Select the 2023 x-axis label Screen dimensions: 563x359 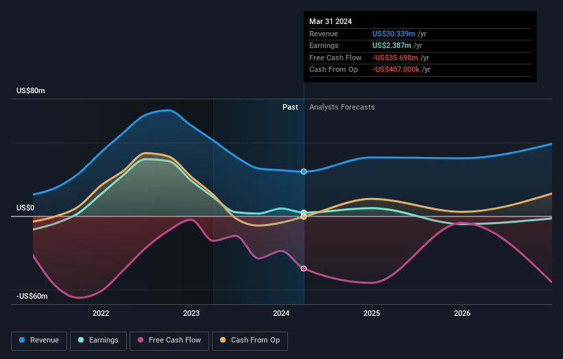coord(191,314)
